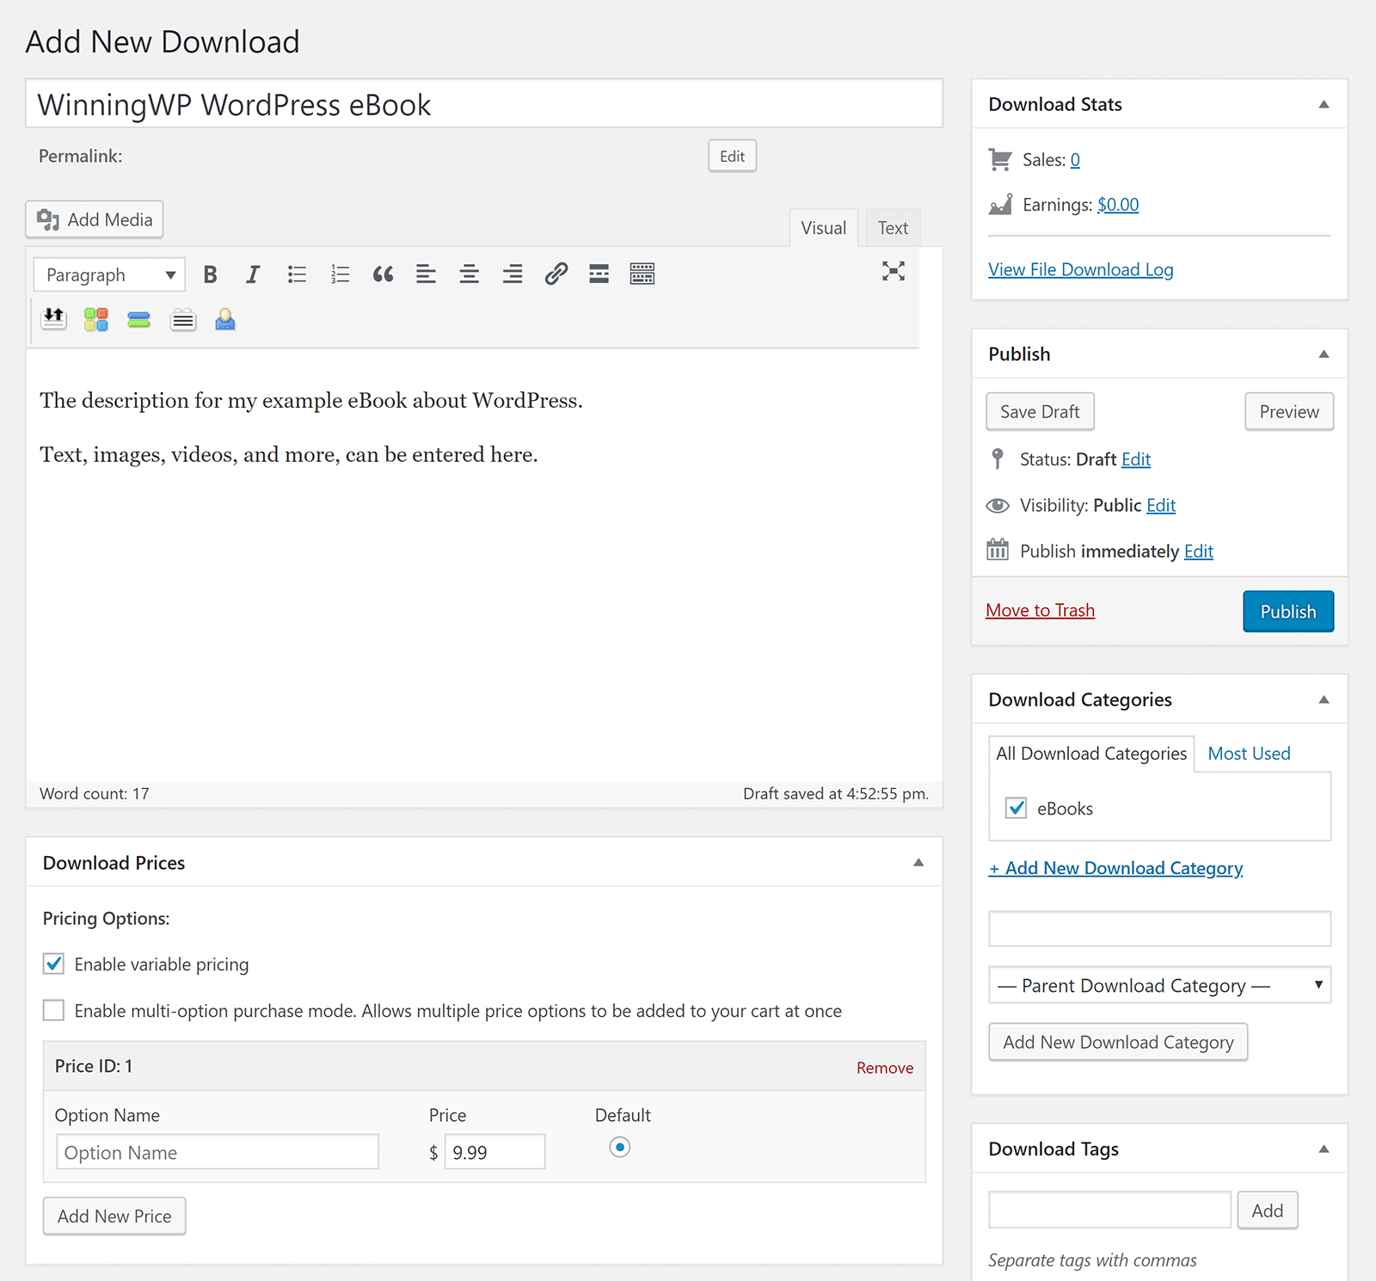Focus the download title field
1376x1281 pixels.
click(484, 104)
